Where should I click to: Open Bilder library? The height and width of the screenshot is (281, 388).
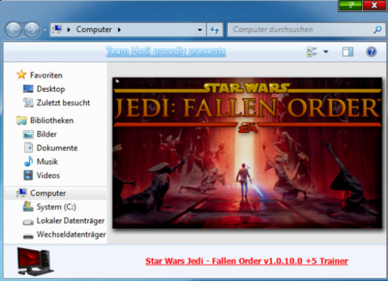point(46,134)
